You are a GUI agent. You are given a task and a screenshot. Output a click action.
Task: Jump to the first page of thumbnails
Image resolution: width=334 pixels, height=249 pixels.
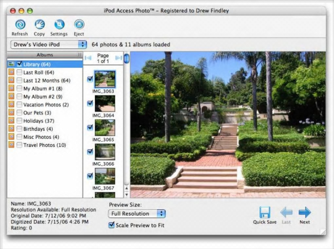point(88,58)
